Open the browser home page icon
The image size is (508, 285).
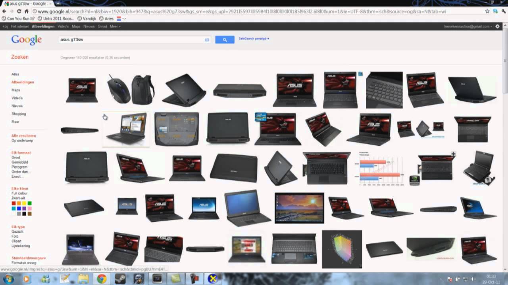click(x=26, y=11)
